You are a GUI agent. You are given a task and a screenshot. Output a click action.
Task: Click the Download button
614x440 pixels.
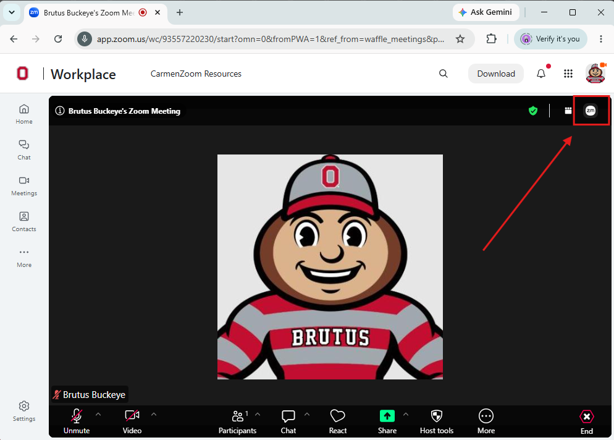[496, 74]
